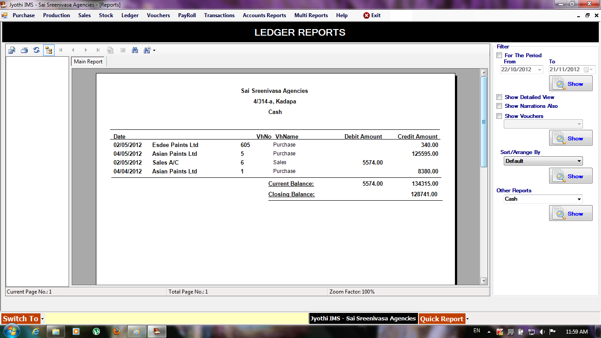
Task: Open Firefox from the taskbar
Action: click(117, 331)
